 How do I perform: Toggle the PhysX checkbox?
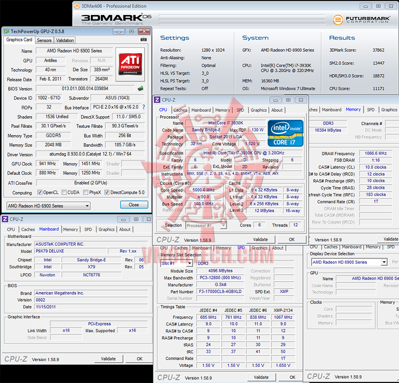click(86, 192)
